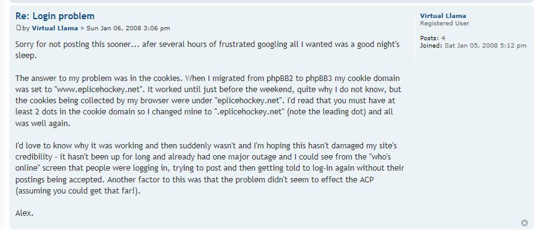Click the quoted "www.eplicehockey.net" domain text
The image size is (539, 230).
pyautogui.click(x=99, y=90)
